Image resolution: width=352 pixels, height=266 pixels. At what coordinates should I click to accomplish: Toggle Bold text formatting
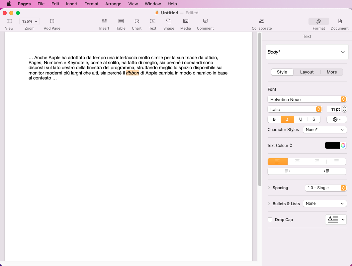(274, 119)
